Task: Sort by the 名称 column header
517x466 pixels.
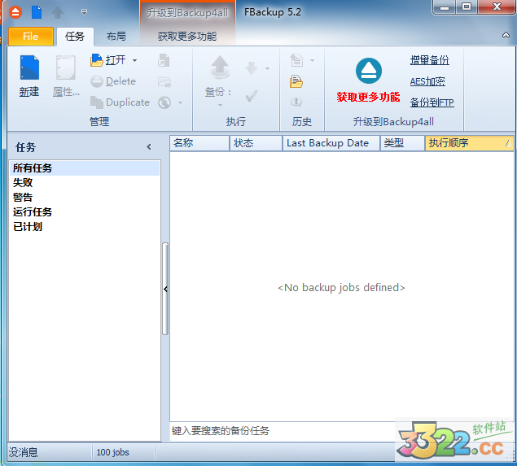Action: [199, 143]
